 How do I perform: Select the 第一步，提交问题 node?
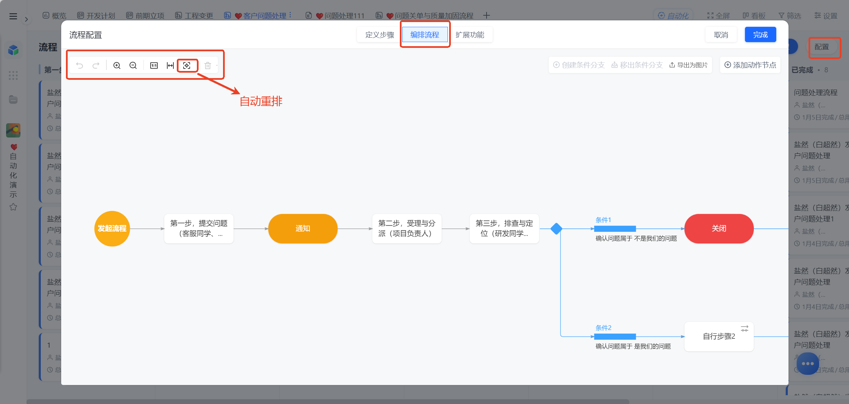[199, 228]
